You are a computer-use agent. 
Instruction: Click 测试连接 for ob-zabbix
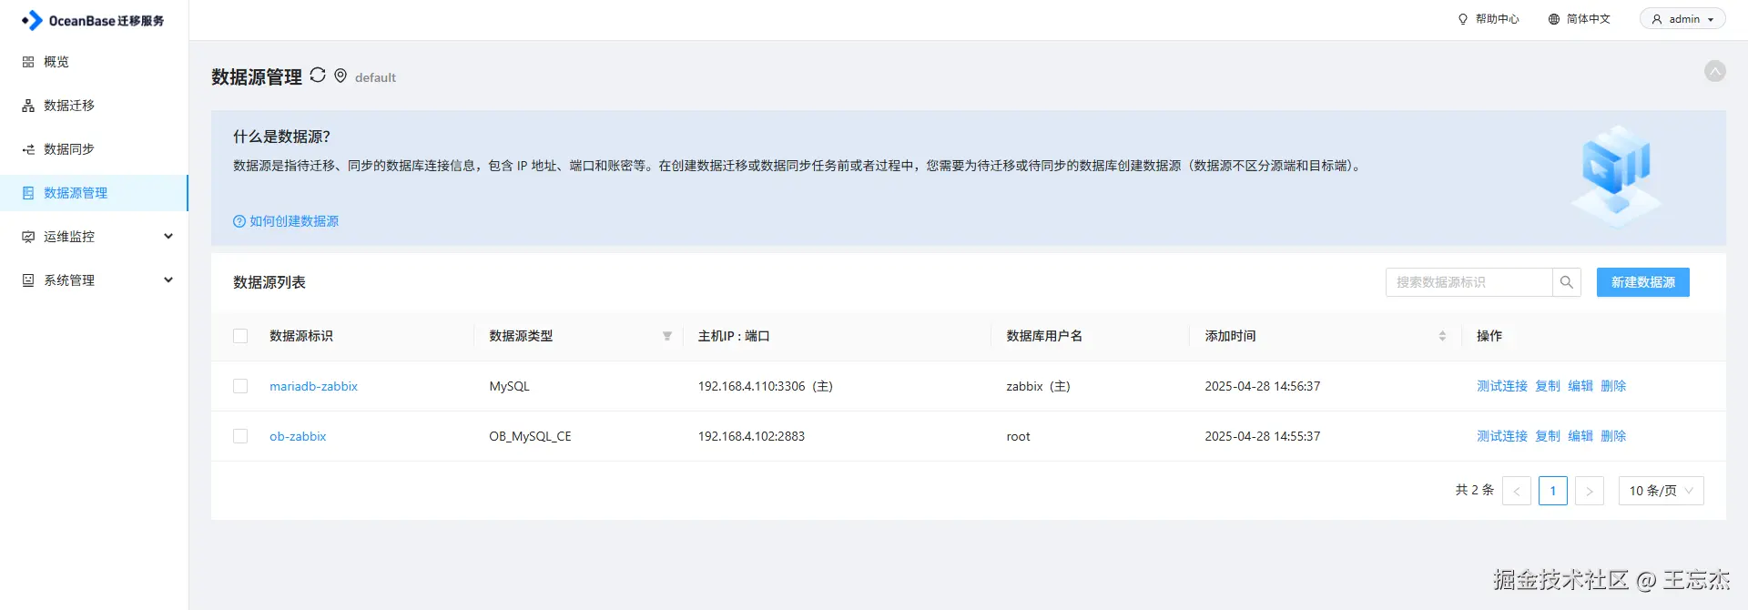pyautogui.click(x=1502, y=436)
